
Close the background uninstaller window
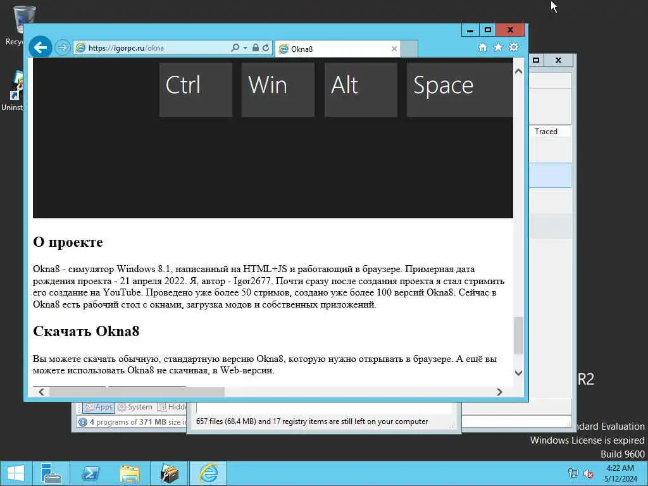pyautogui.click(x=558, y=60)
